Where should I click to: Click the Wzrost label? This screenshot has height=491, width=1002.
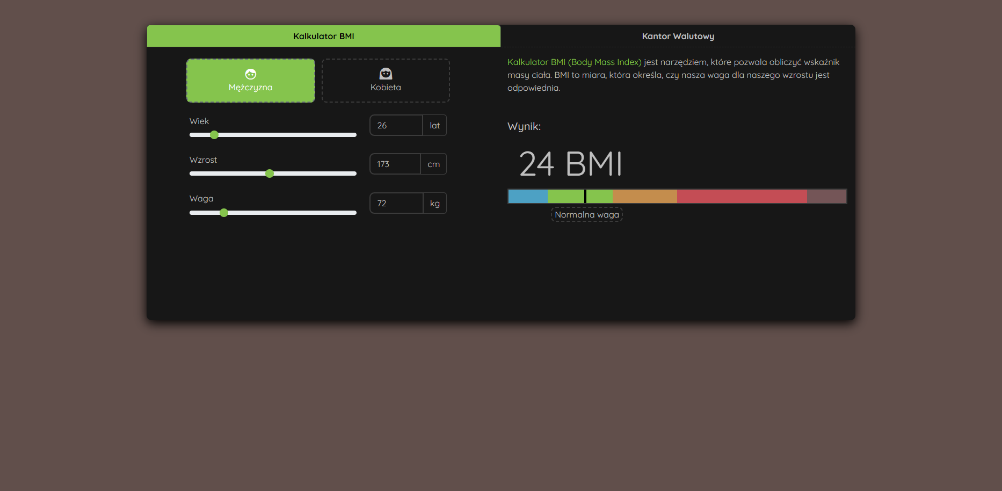click(203, 160)
